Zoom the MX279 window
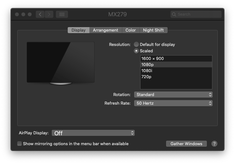235x164 pixels. pos(30,14)
